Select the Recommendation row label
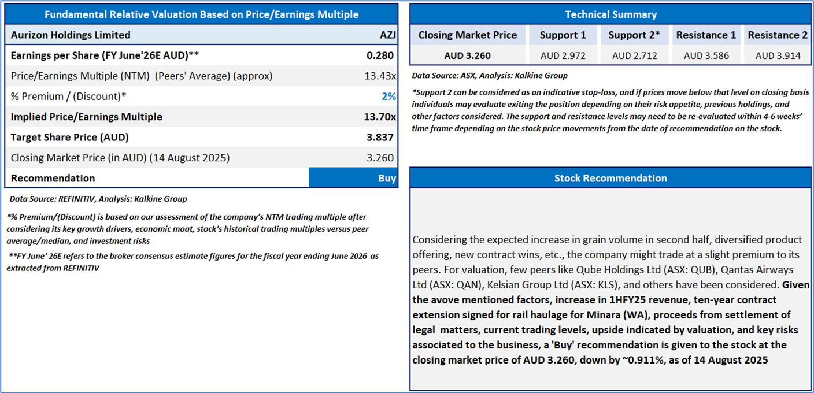 click(53, 178)
